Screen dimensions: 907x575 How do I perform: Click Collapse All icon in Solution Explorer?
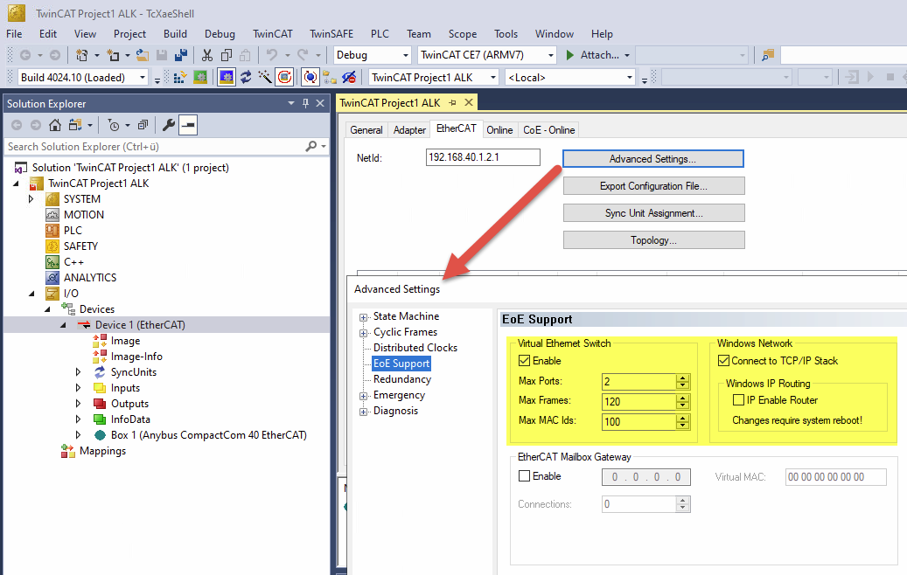[x=143, y=125]
